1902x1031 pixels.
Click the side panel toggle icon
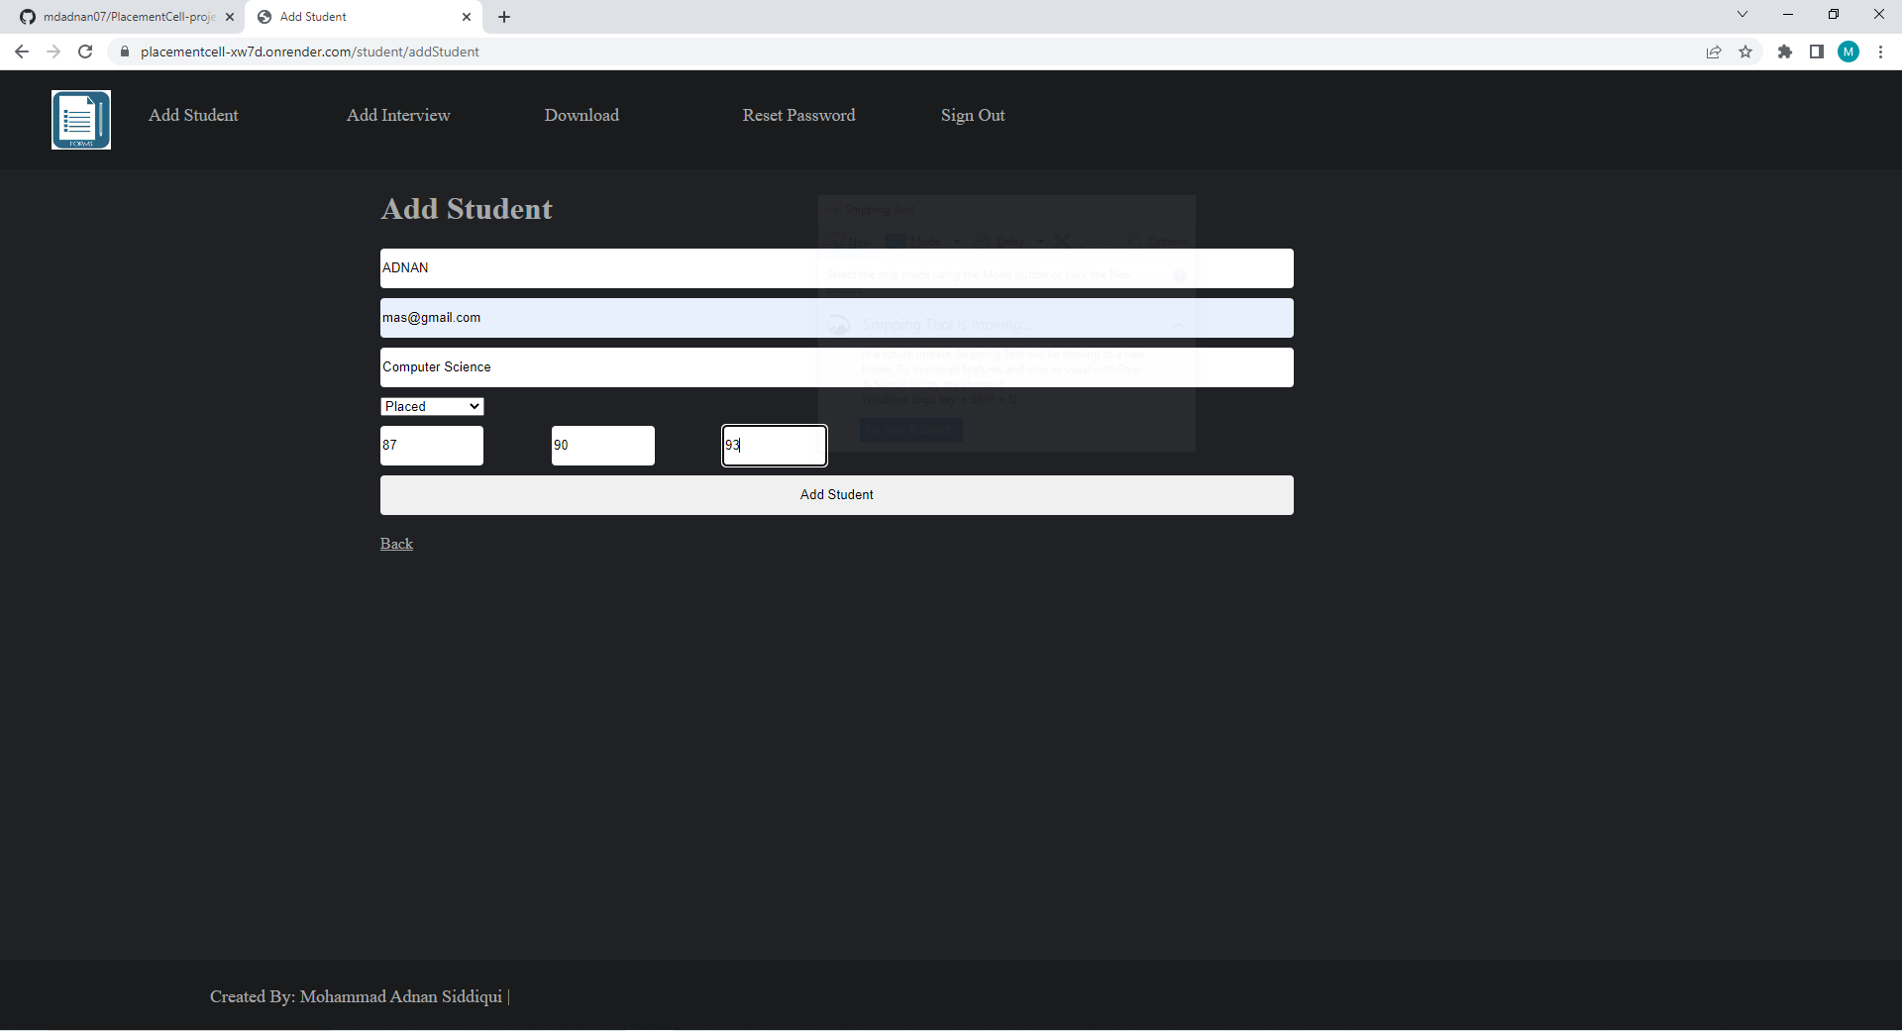point(1817,52)
